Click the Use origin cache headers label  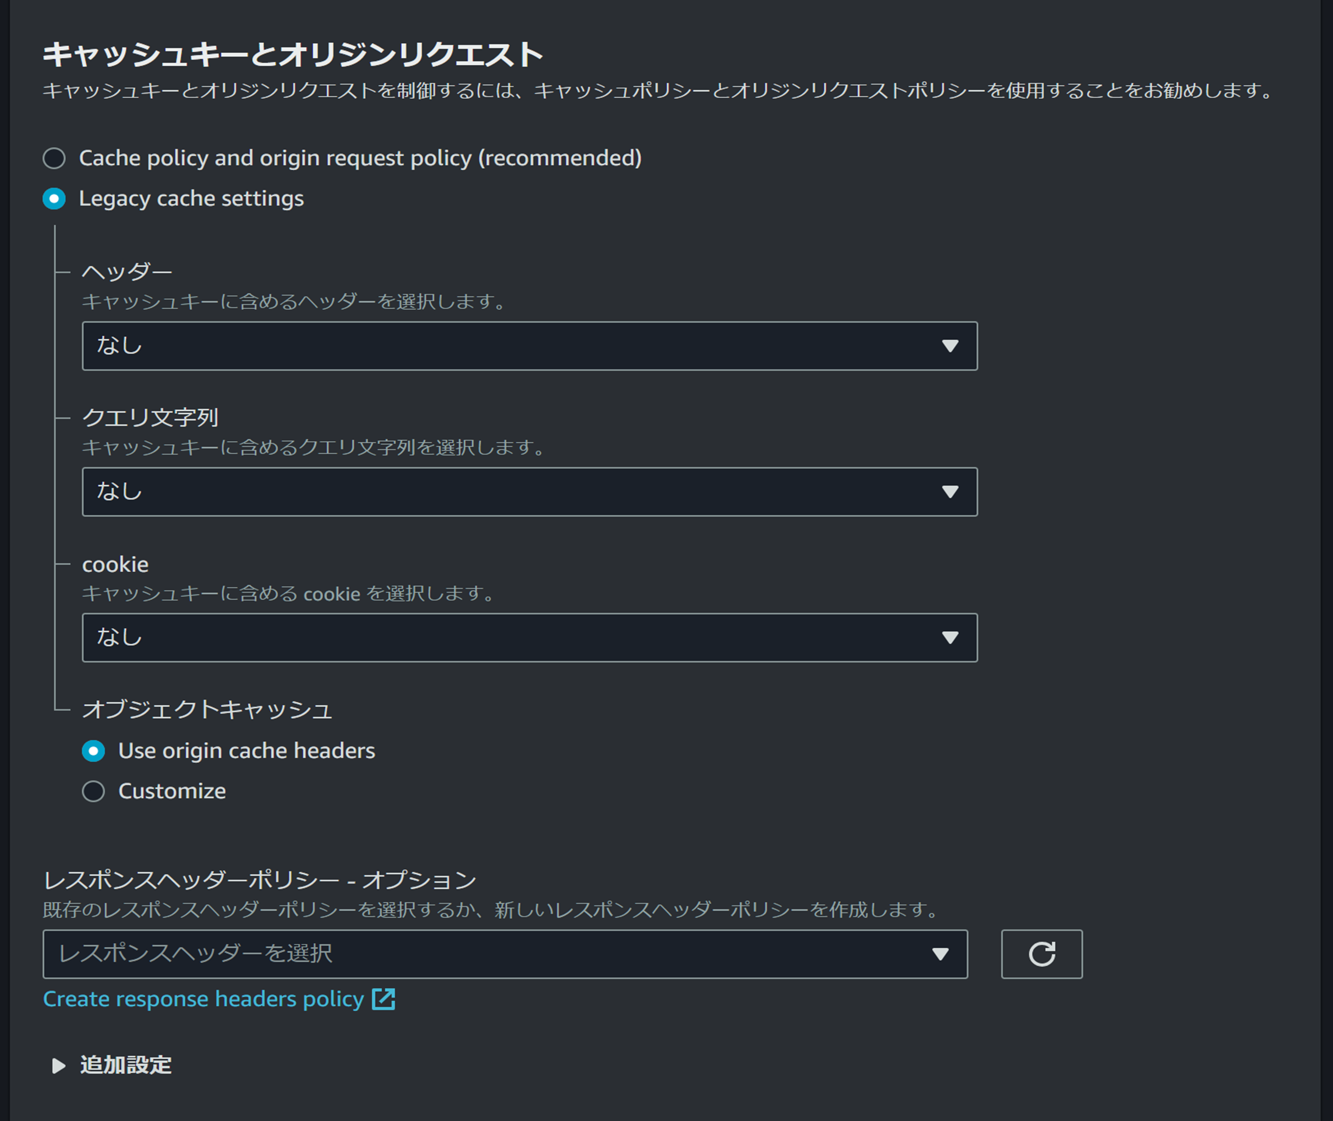click(x=247, y=751)
